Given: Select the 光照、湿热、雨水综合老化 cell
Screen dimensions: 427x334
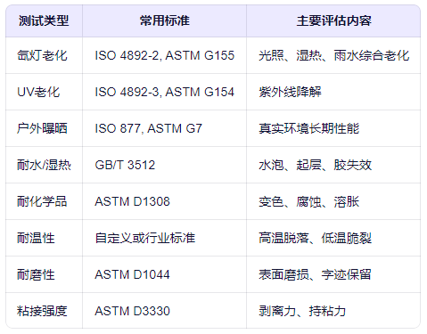Looking at the screenshot, I should tap(333, 55).
